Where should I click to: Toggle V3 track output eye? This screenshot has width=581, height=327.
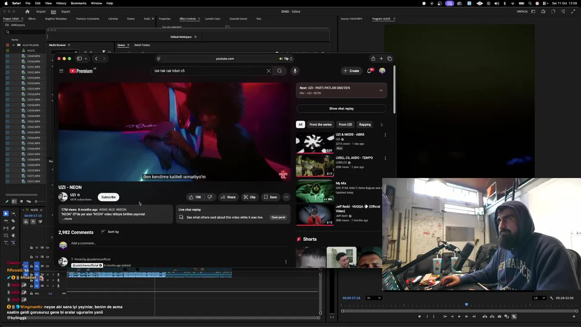click(47, 248)
